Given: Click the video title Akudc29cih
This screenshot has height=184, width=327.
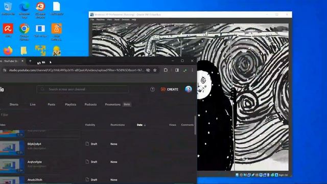Looking at the screenshot, I should point(35,180).
